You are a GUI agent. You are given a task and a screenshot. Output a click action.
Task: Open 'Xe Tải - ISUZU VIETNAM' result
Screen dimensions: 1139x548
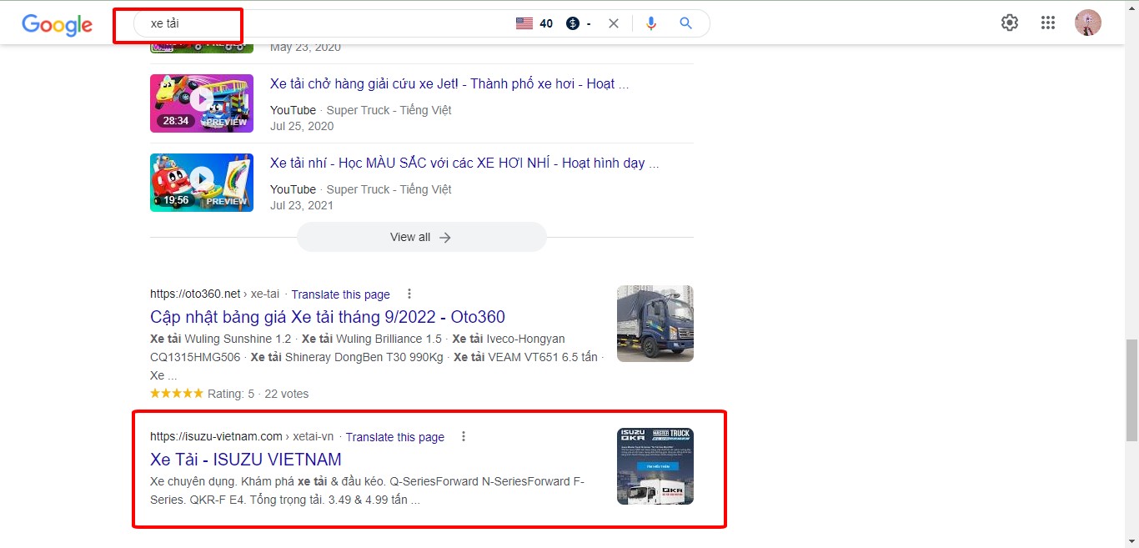(246, 460)
